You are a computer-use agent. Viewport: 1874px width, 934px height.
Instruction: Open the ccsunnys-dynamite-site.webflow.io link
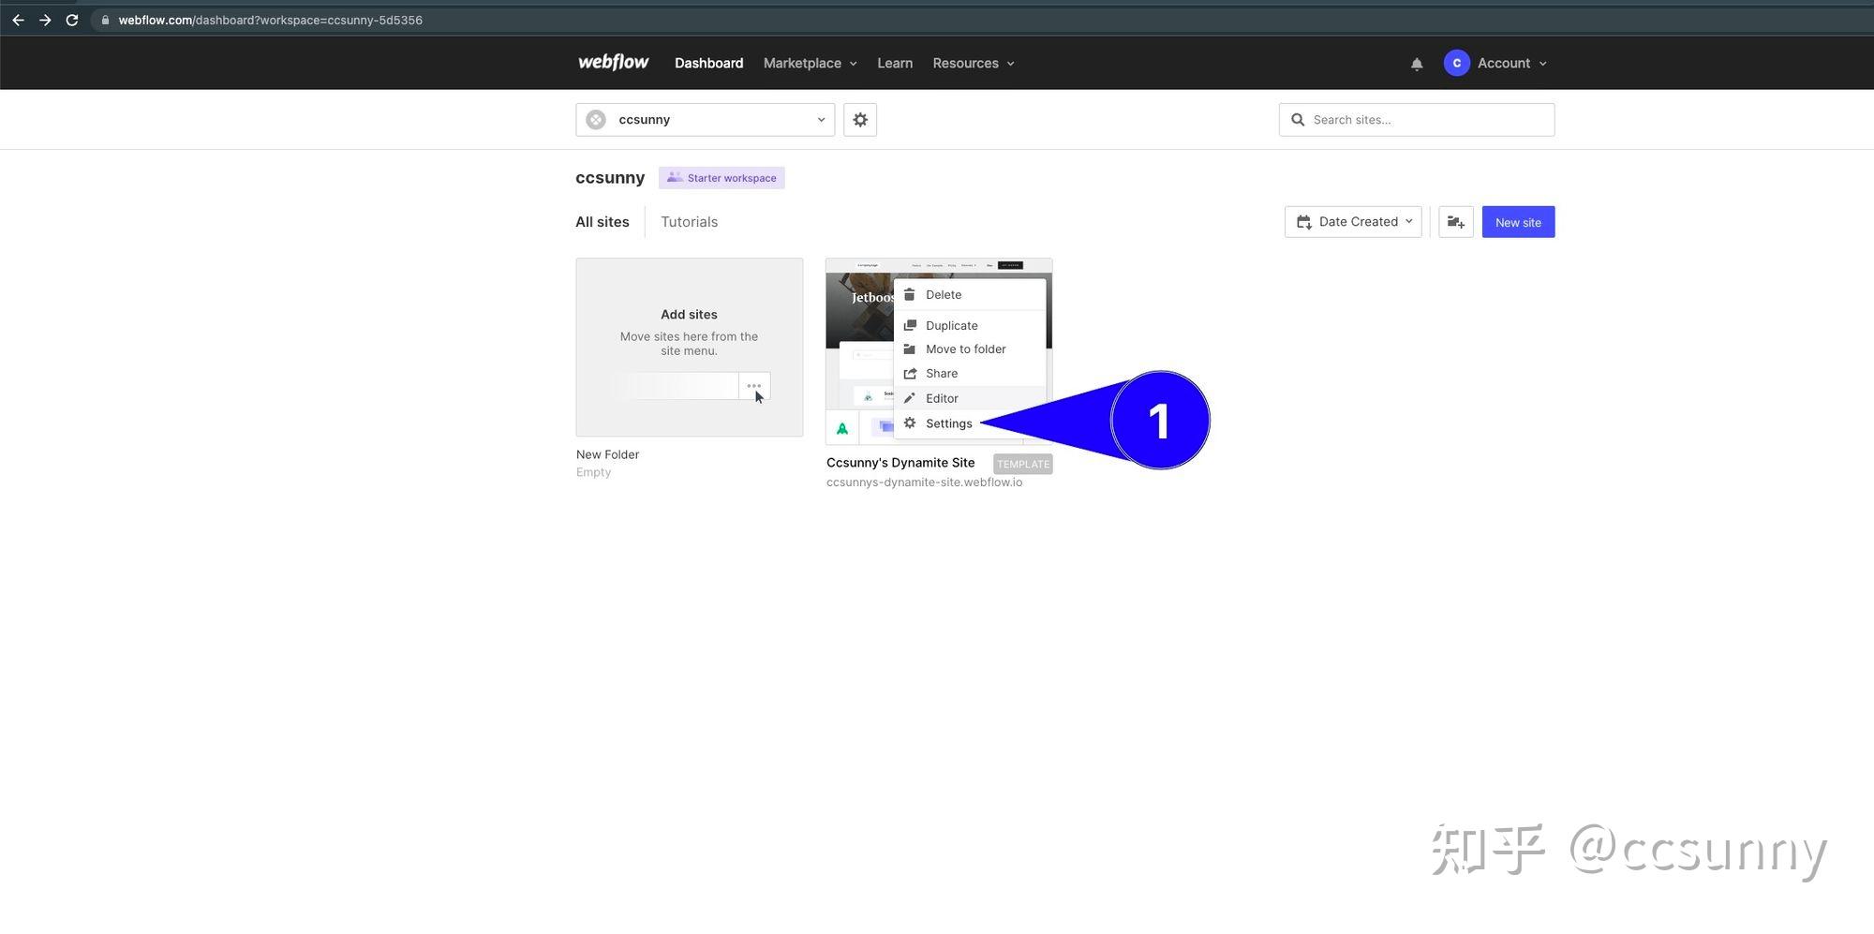click(x=924, y=482)
